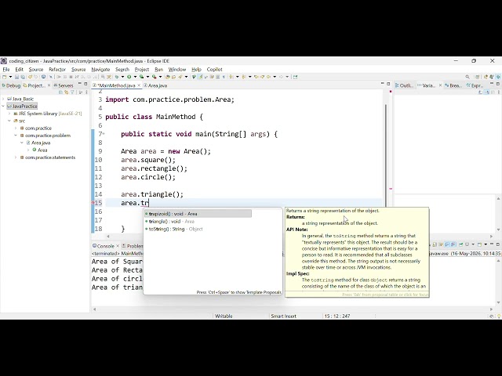Screen dimensions: 502x376
Task: Minimize the Variables view panel
Action: [492, 84]
